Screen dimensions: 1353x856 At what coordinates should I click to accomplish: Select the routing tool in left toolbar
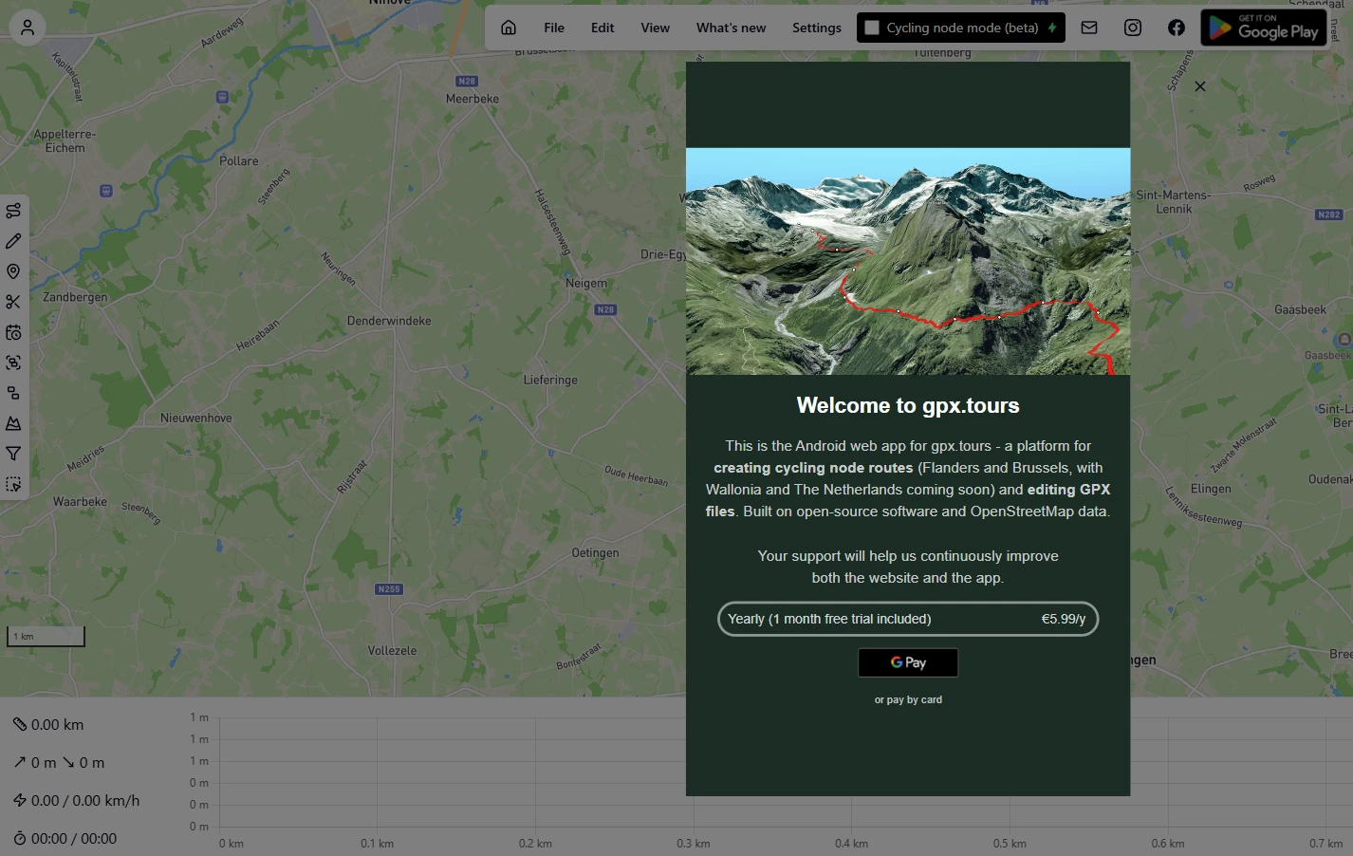[x=13, y=211]
